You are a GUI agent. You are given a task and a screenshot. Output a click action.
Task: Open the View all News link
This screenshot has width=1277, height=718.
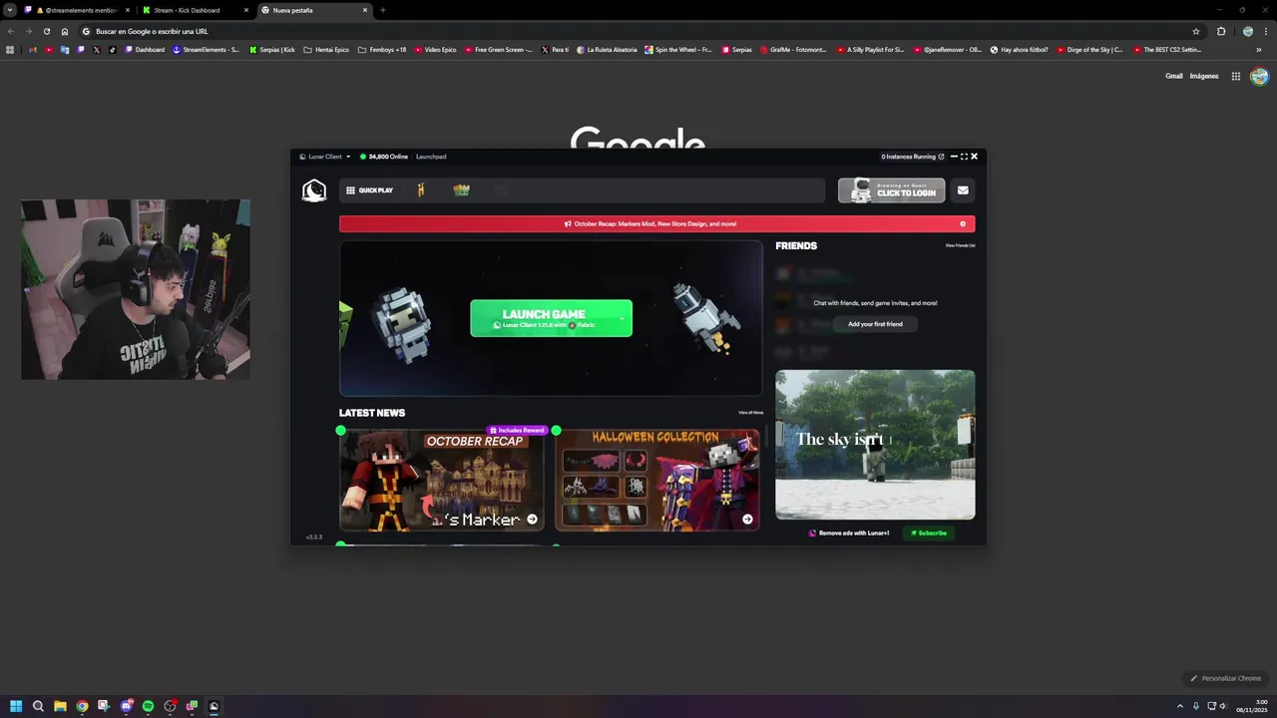coord(750,412)
